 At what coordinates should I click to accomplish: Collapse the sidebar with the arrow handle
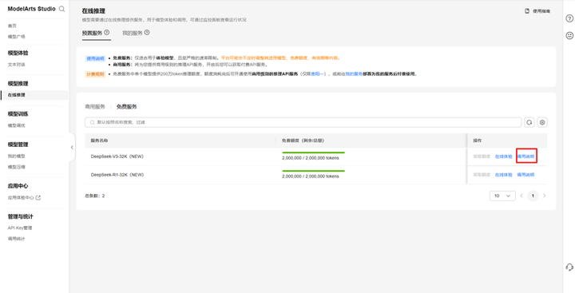[72, 148]
